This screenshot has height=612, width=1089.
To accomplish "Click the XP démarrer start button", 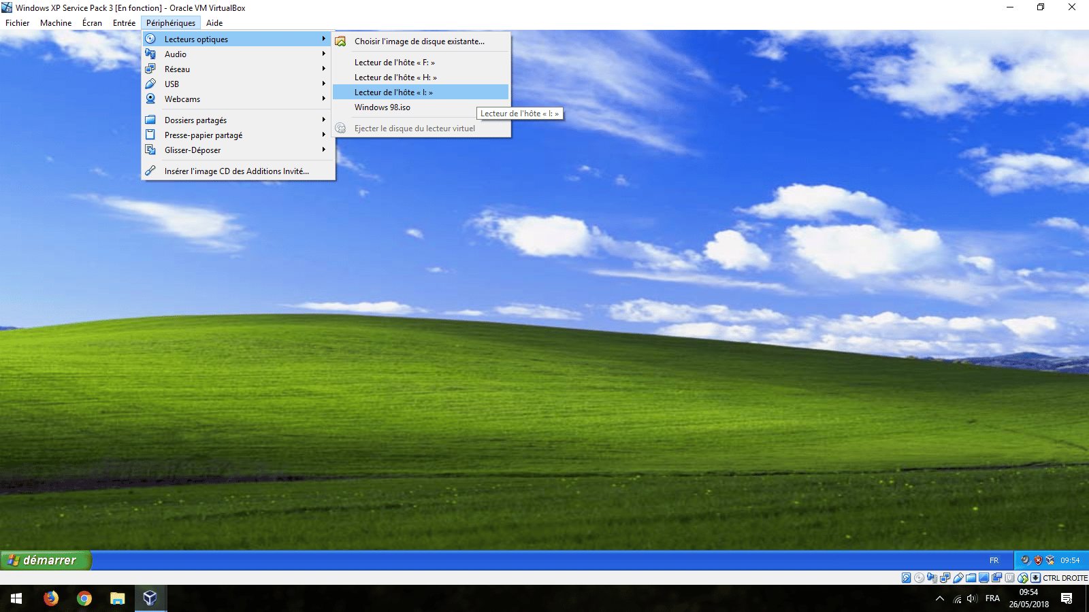I will [x=46, y=560].
